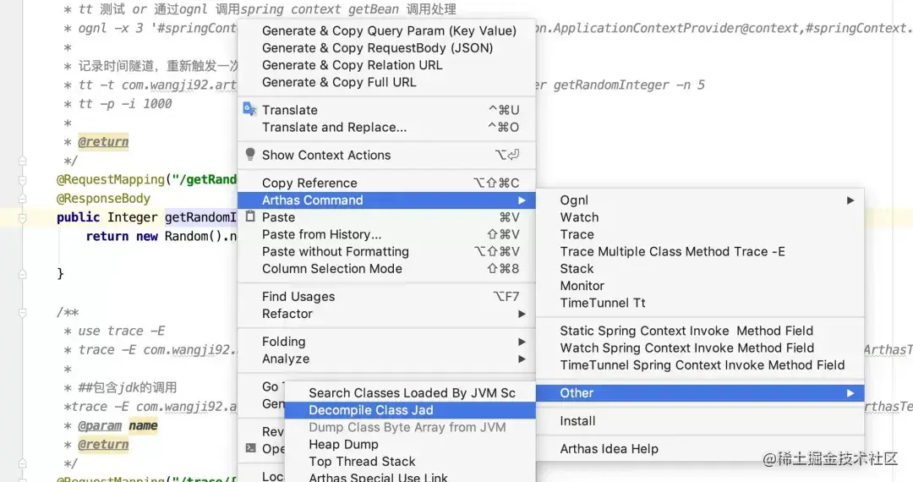Viewport: 913px width, 482px height.
Task: Collapse fold marker beside @RequestMapping line
Action: [22, 180]
